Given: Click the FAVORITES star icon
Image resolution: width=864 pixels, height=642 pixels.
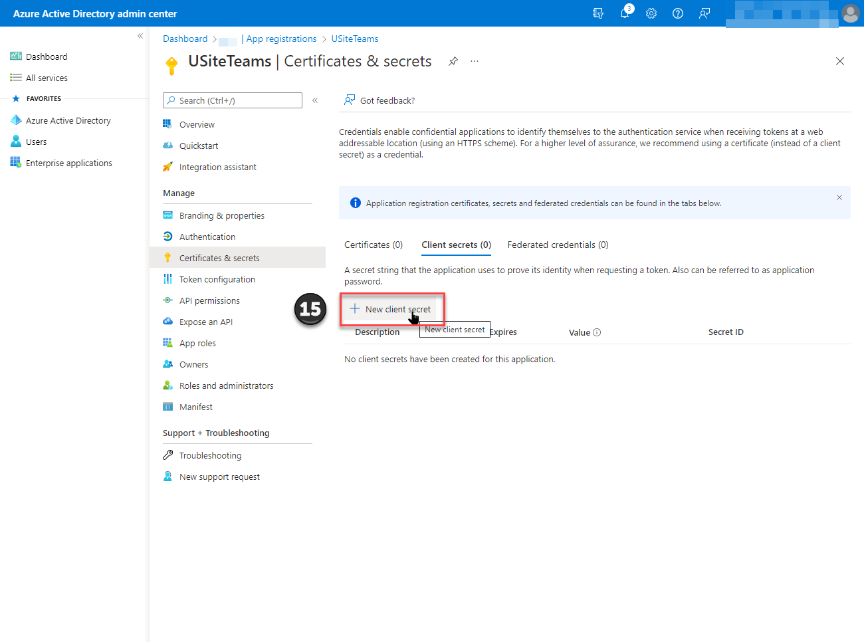Looking at the screenshot, I should pyautogui.click(x=16, y=98).
